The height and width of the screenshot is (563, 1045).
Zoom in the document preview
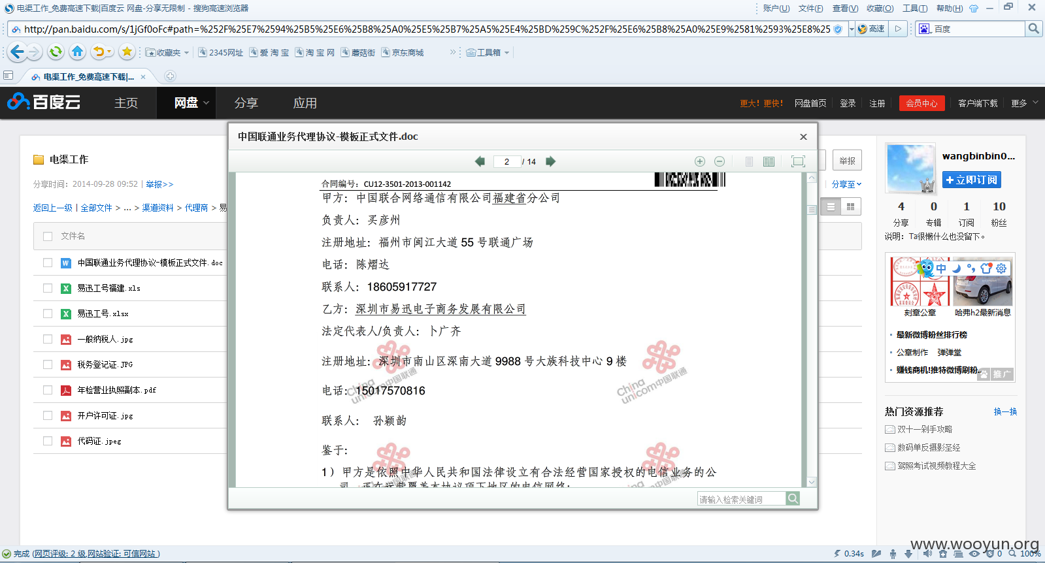coord(700,161)
